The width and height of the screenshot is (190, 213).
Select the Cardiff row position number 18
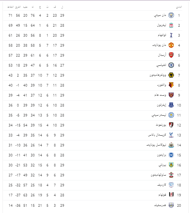(179, 185)
